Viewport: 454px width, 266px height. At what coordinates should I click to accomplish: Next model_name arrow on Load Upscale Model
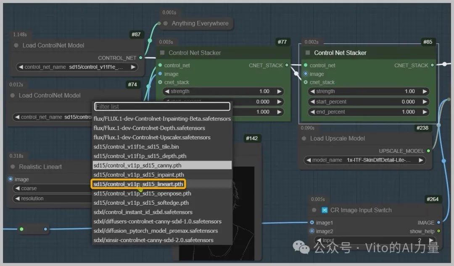coord(421,160)
